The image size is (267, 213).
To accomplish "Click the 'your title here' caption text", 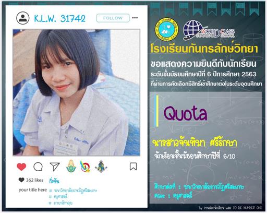I will click(33, 190).
